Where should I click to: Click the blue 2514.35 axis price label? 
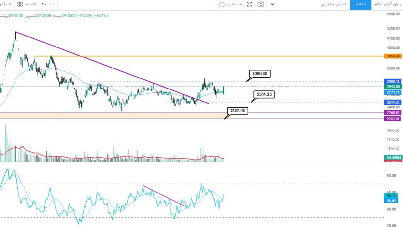(x=393, y=102)
